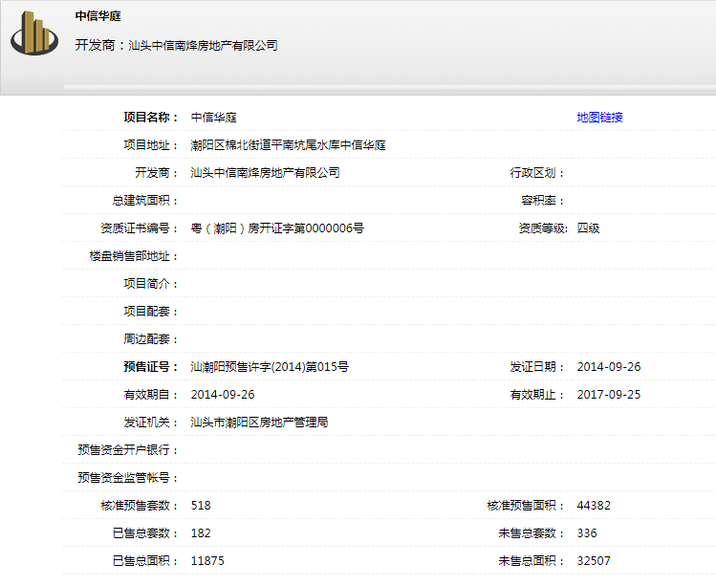Click approved presale units value 518
Viewport: 716px width, 586px height.
point(201,506)
